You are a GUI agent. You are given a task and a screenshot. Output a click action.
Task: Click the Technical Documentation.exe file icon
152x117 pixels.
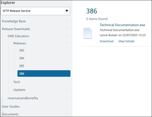click(88, 33)
